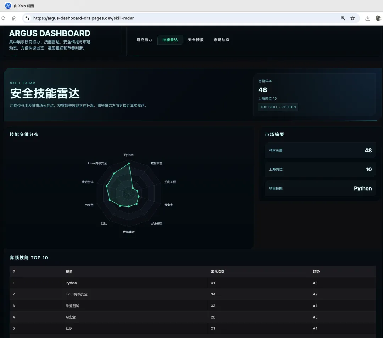Screen dimensions: 383x338
Task: Click the browser reload icon
Action: [4, 18]
